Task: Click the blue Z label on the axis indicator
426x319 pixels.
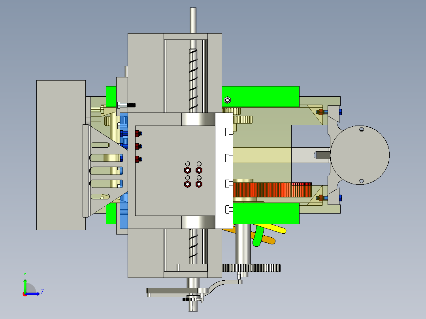Action: [42, 291]
